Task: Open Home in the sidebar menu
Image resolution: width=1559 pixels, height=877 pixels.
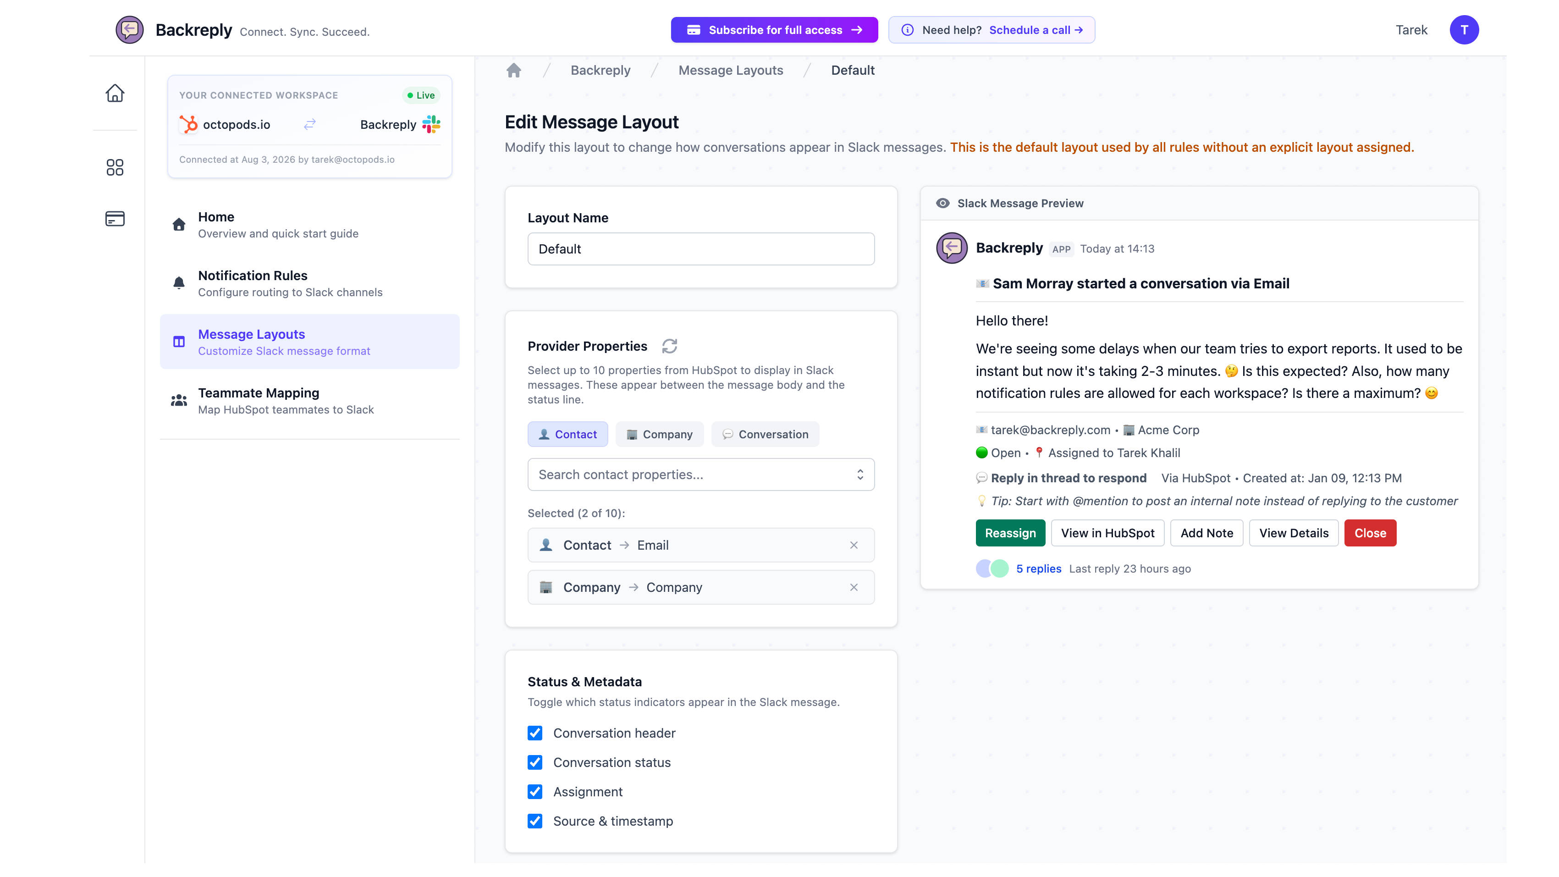Action: pyautogui.click(x=310, y=225)
